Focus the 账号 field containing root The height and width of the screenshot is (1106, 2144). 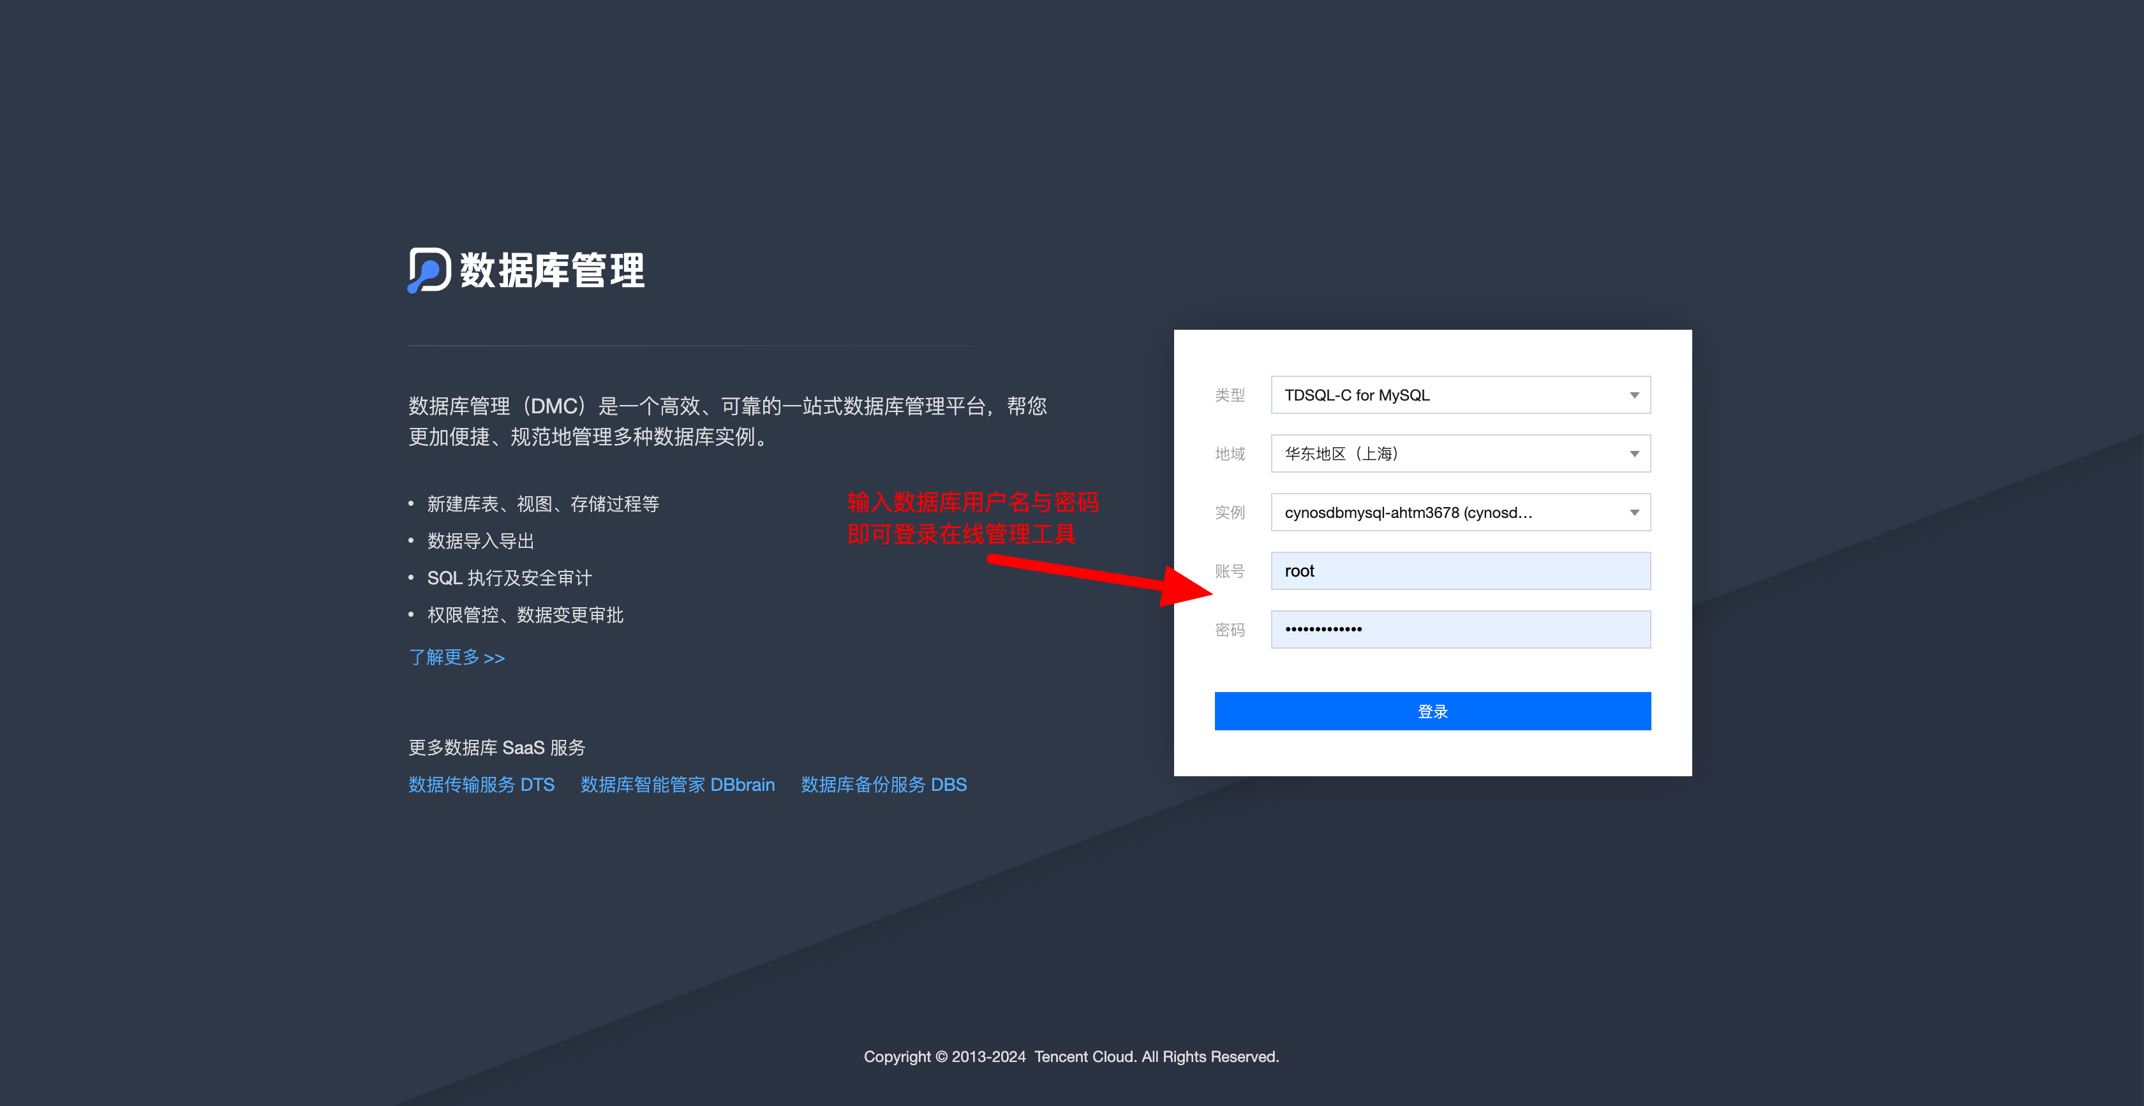[x=1460, y=571]
